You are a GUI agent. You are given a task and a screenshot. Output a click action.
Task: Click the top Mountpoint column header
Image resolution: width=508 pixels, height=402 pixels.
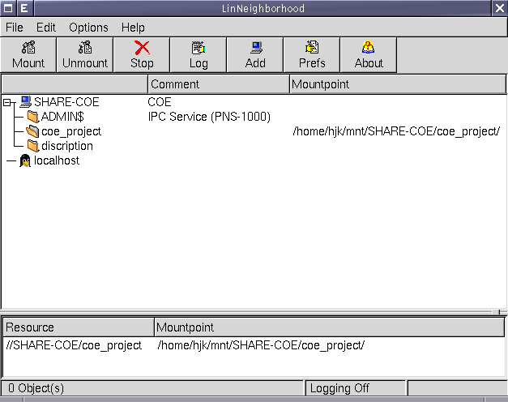(397, 84)
